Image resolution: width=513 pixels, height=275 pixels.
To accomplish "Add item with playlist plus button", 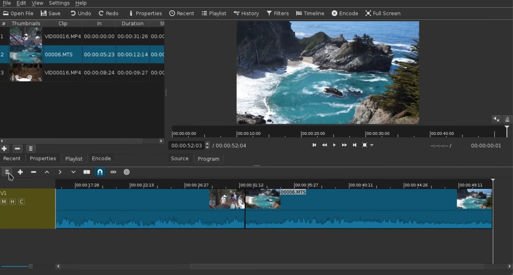I will [x=5, y=148].
